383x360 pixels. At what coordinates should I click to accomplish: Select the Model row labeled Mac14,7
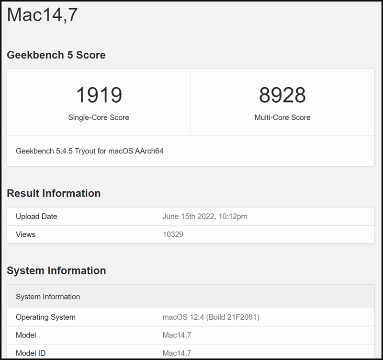26,335
